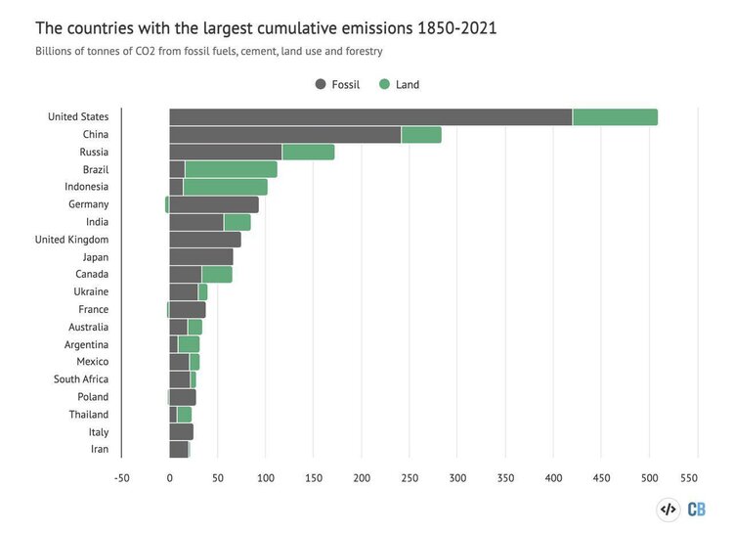Image resolution: width=733 pixels, height=533 pixels.
Task: Select Japan's fossil bar
Action: (x=201, y=257)
